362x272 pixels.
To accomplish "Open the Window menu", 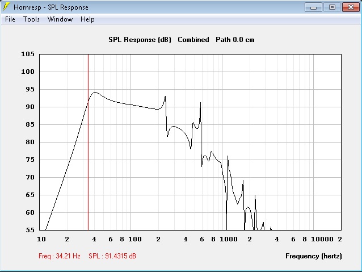I will tap(60, 19).
